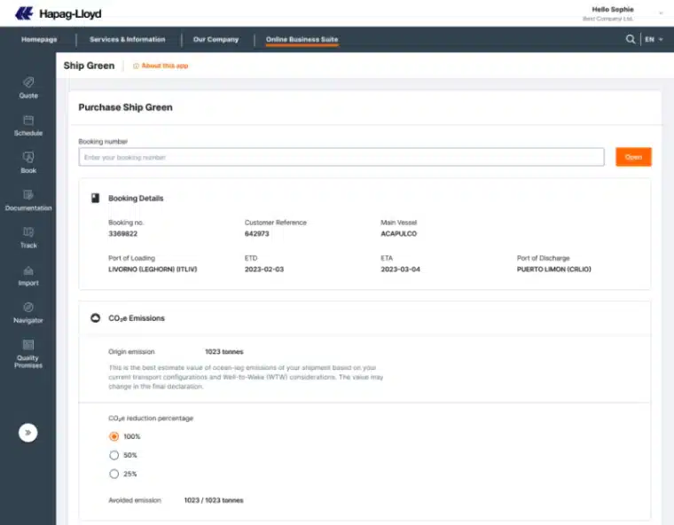Click origin emission value 1023 tonnes
Screen dimensions: 674x525
pos(224,352)
